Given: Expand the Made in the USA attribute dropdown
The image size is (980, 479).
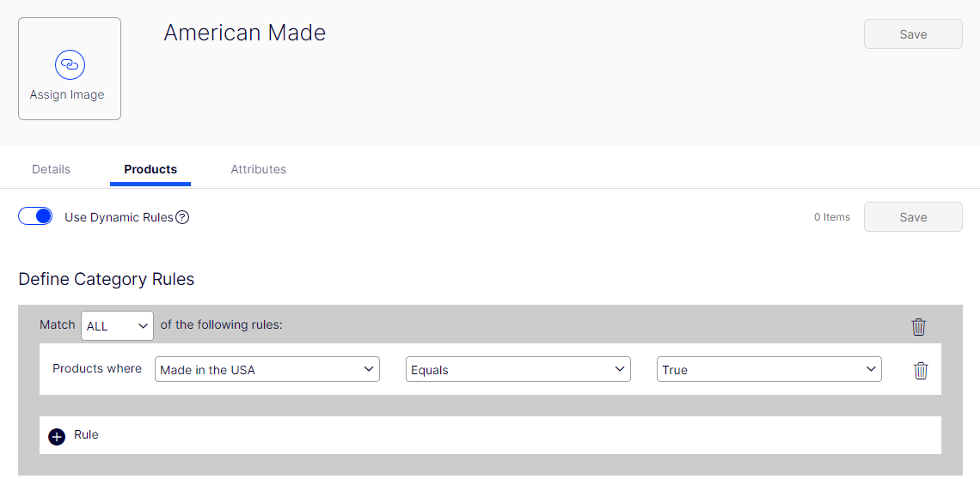Looking at the screenshot, I should click(x=267, y=370).
